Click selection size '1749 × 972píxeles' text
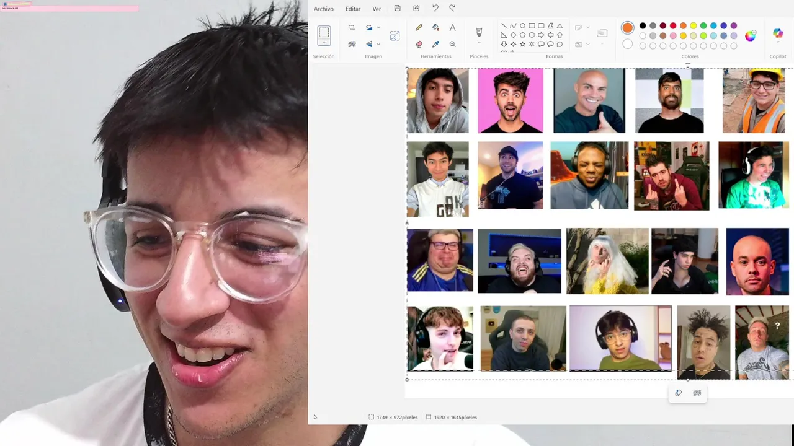 (397, 418)
